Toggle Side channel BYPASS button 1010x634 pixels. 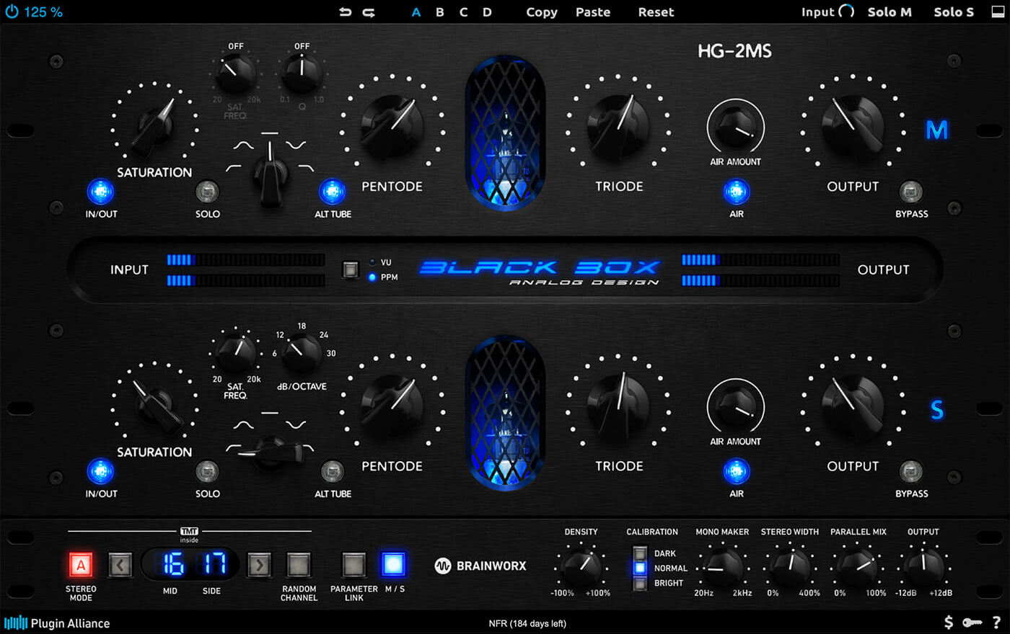coord(911,471)
